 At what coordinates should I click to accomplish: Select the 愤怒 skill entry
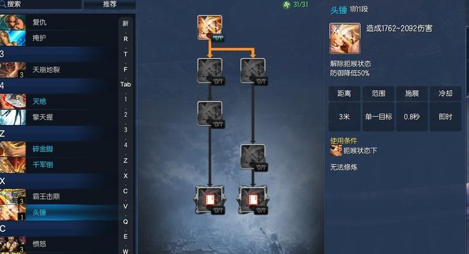tap(59, 244)
